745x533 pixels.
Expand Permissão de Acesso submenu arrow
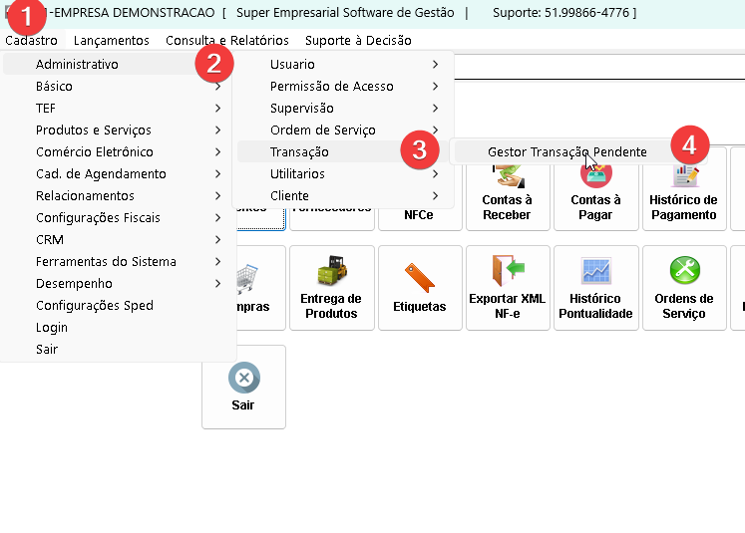click(x=435, y=87)
